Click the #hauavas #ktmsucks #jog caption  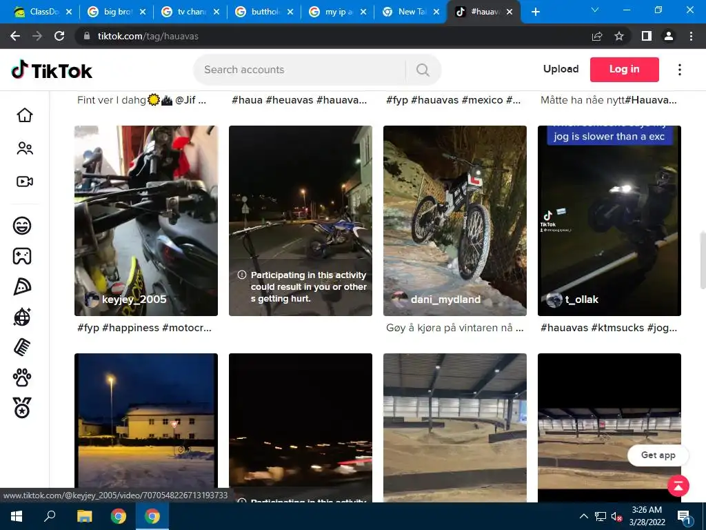click(x=609, y=328)
